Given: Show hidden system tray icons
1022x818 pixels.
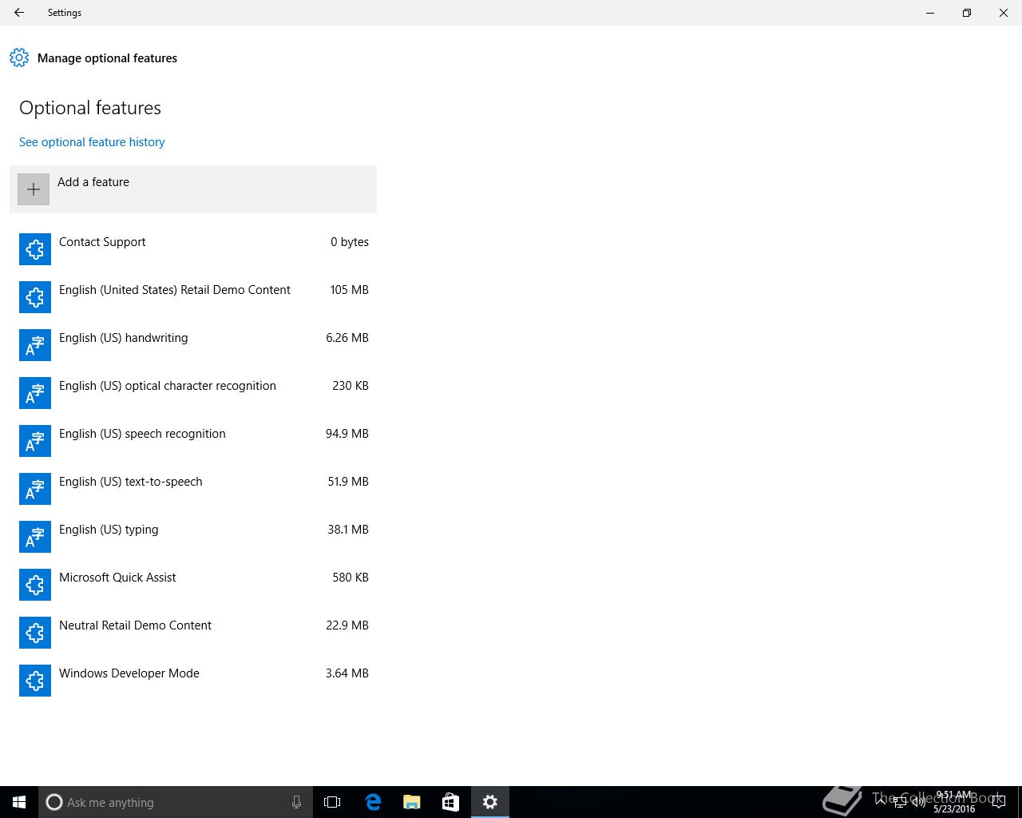Looking at the screenshot, I should click(x=881, y=801).
